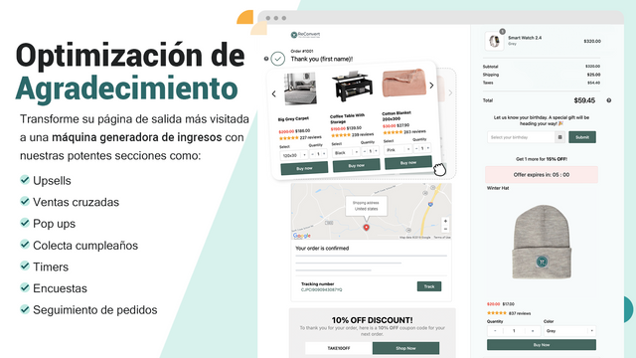
Task: Click the Shipping address map popup
Action: tap(366, 206)
